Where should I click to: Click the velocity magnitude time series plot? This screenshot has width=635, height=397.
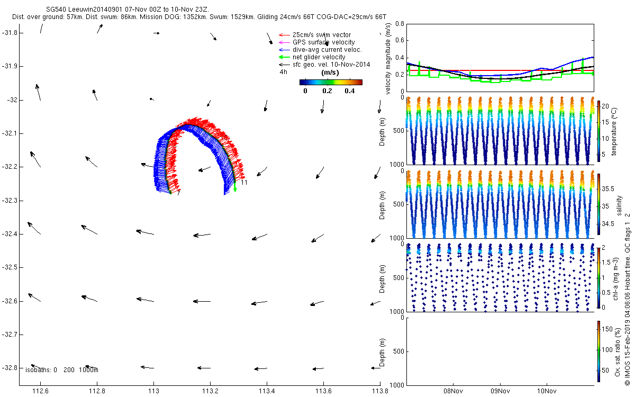pyautogui.click(x=500, y=59)
